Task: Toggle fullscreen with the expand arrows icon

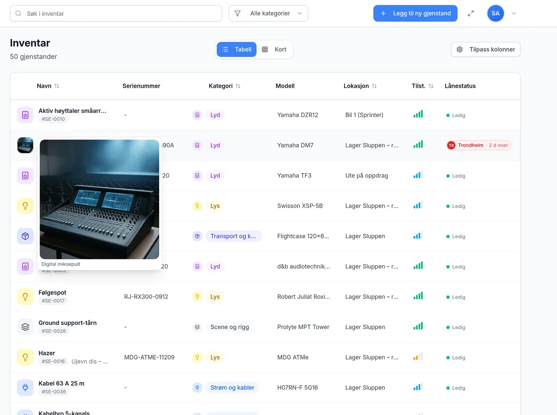Action: [x=471, y=13]
